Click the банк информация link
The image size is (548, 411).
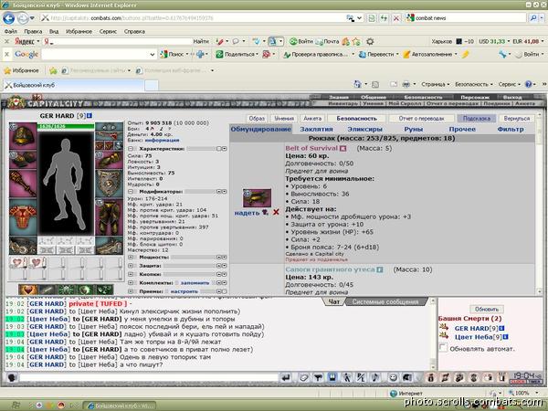163,140
